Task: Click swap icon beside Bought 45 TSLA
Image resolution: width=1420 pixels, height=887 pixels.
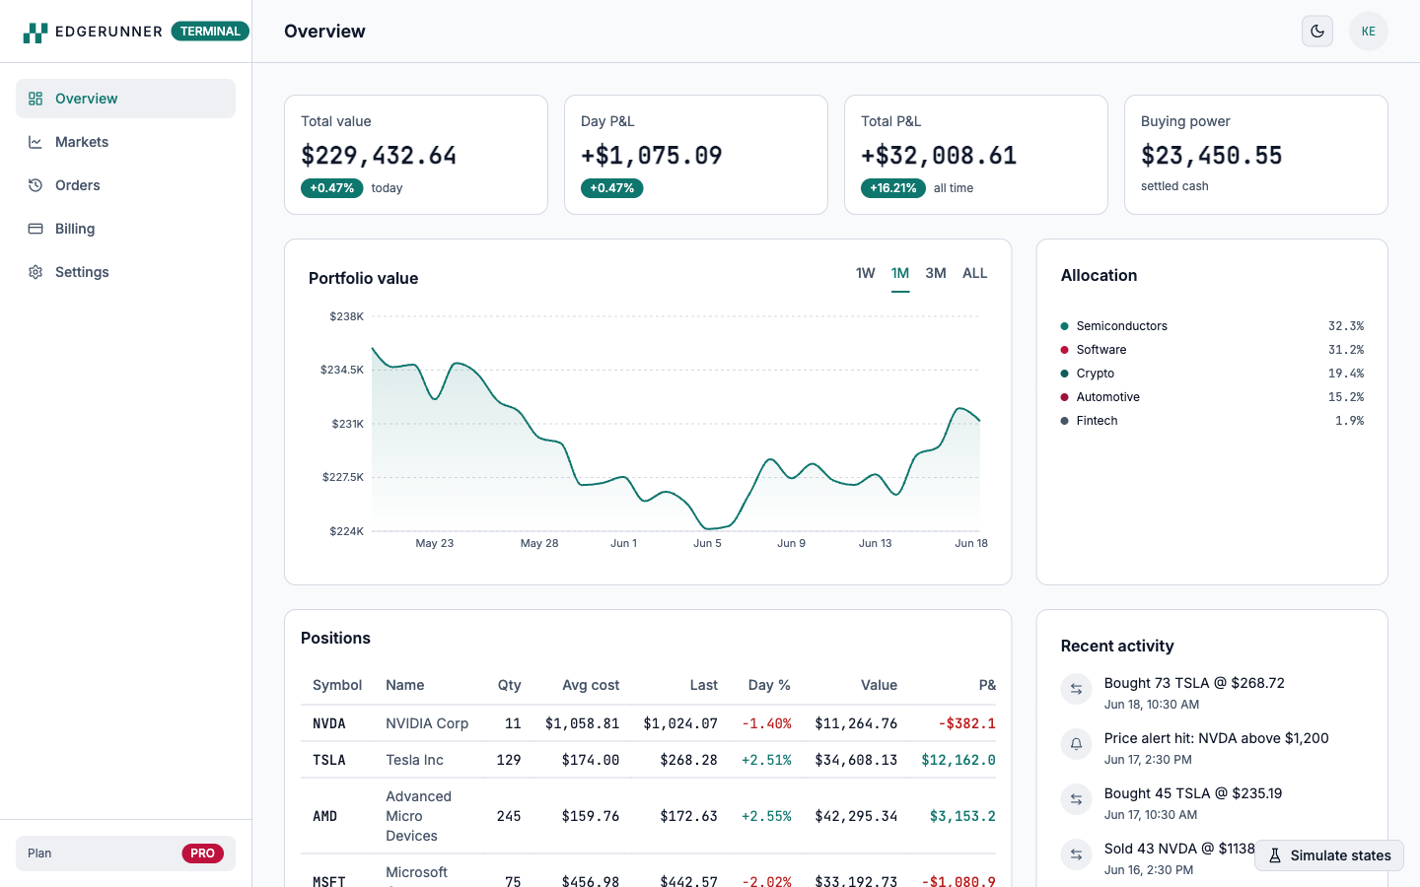Action: tap(1077, 799)
